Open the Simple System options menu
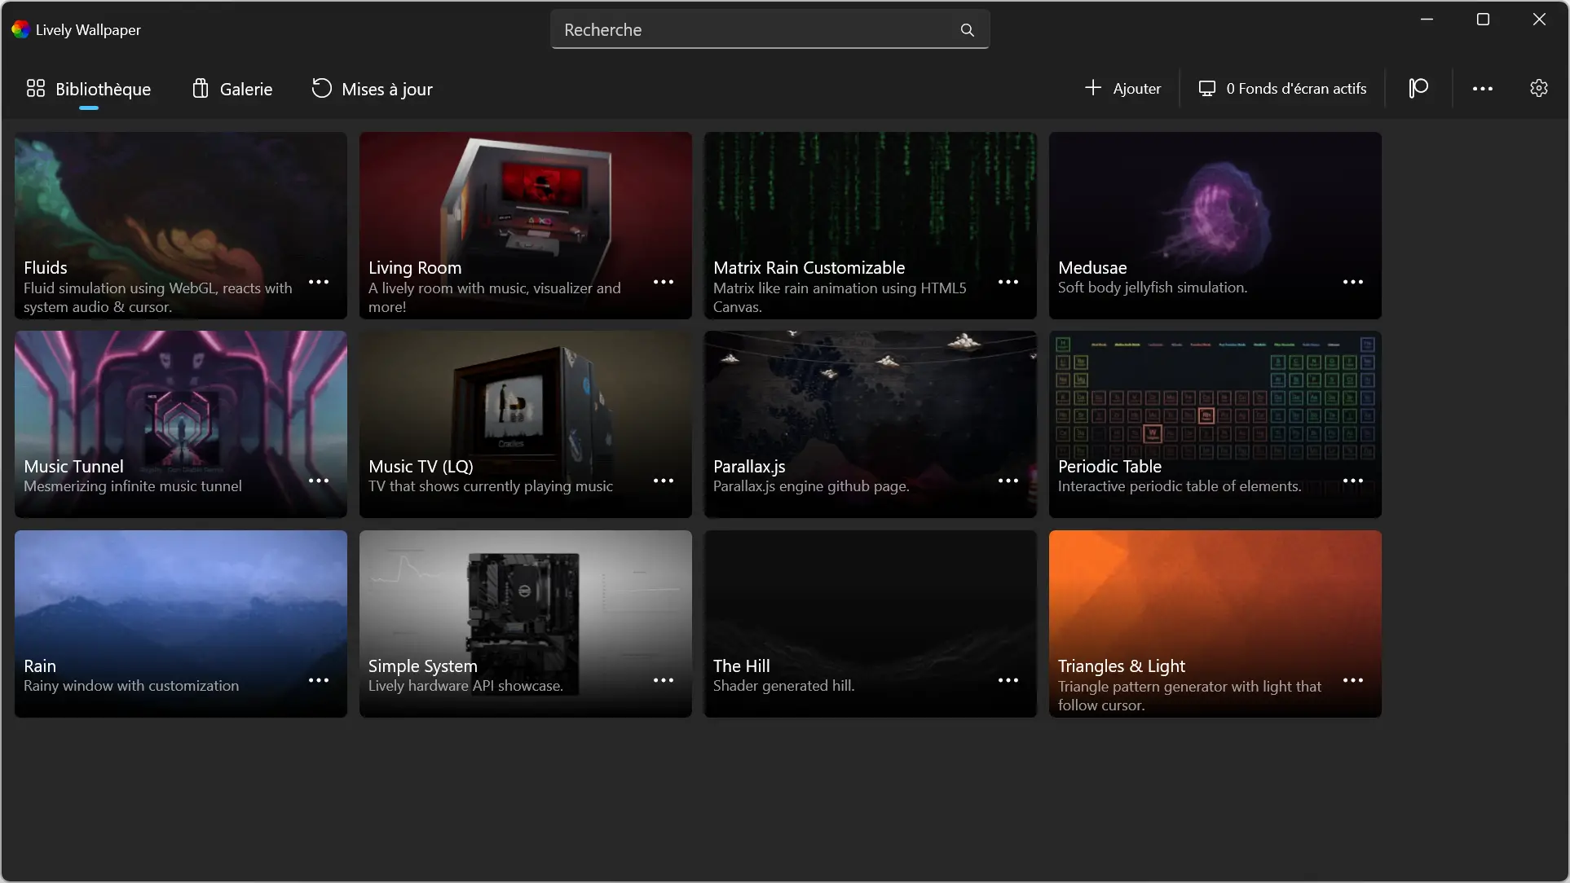 pos(664,681)
